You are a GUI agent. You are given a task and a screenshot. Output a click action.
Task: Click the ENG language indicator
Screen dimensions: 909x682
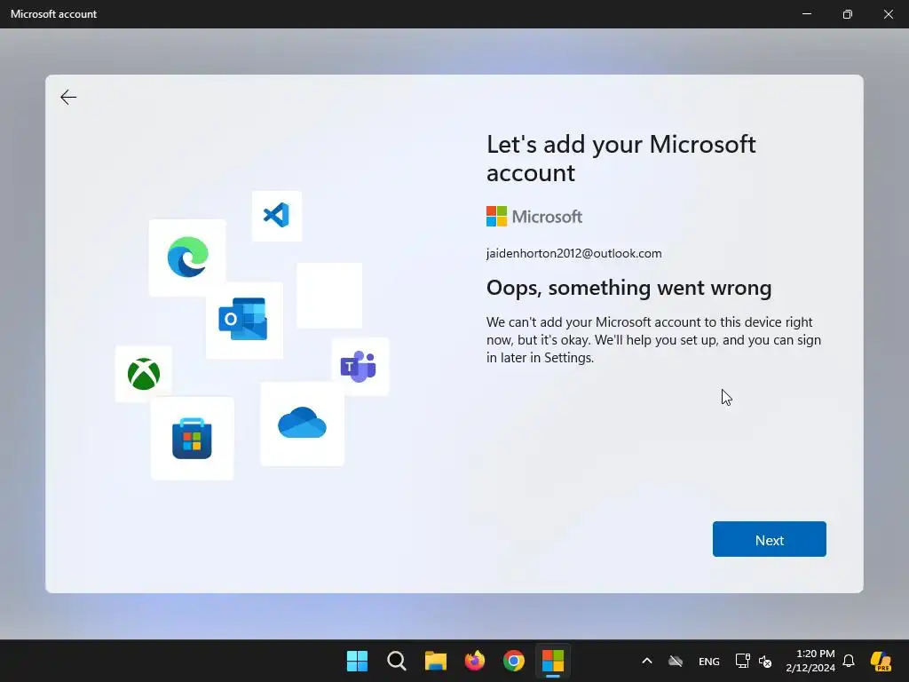tap(709, 662)
